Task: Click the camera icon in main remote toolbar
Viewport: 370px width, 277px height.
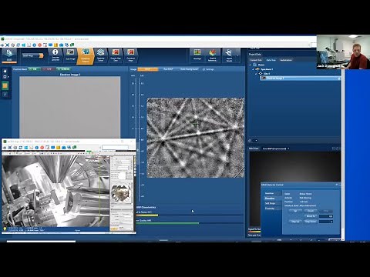Action: coord(61,45)
